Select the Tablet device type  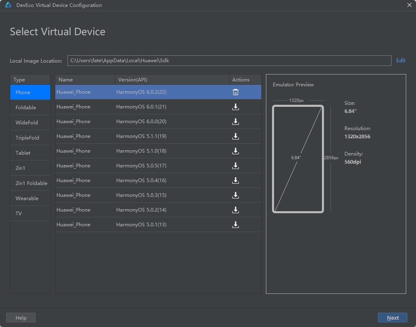(x=30, y=153)
